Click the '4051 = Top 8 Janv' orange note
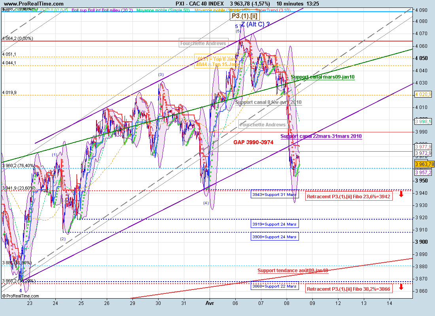 (217, 59)
